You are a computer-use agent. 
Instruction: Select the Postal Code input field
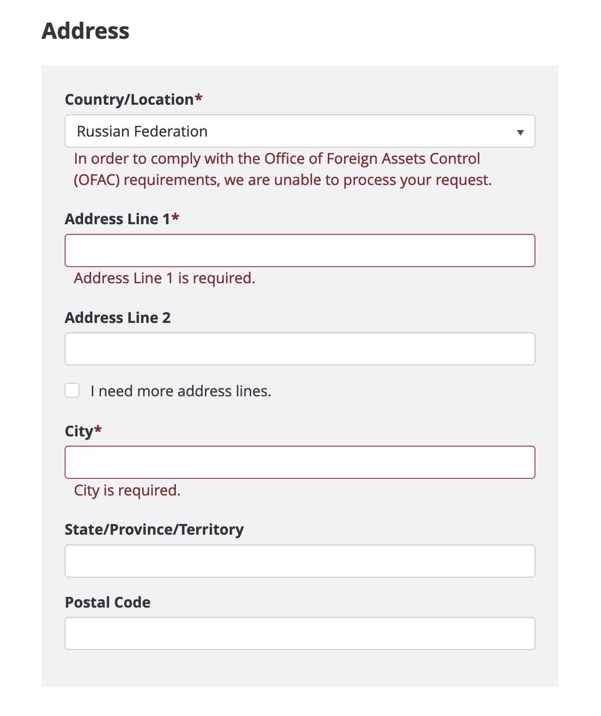[300, 633]
